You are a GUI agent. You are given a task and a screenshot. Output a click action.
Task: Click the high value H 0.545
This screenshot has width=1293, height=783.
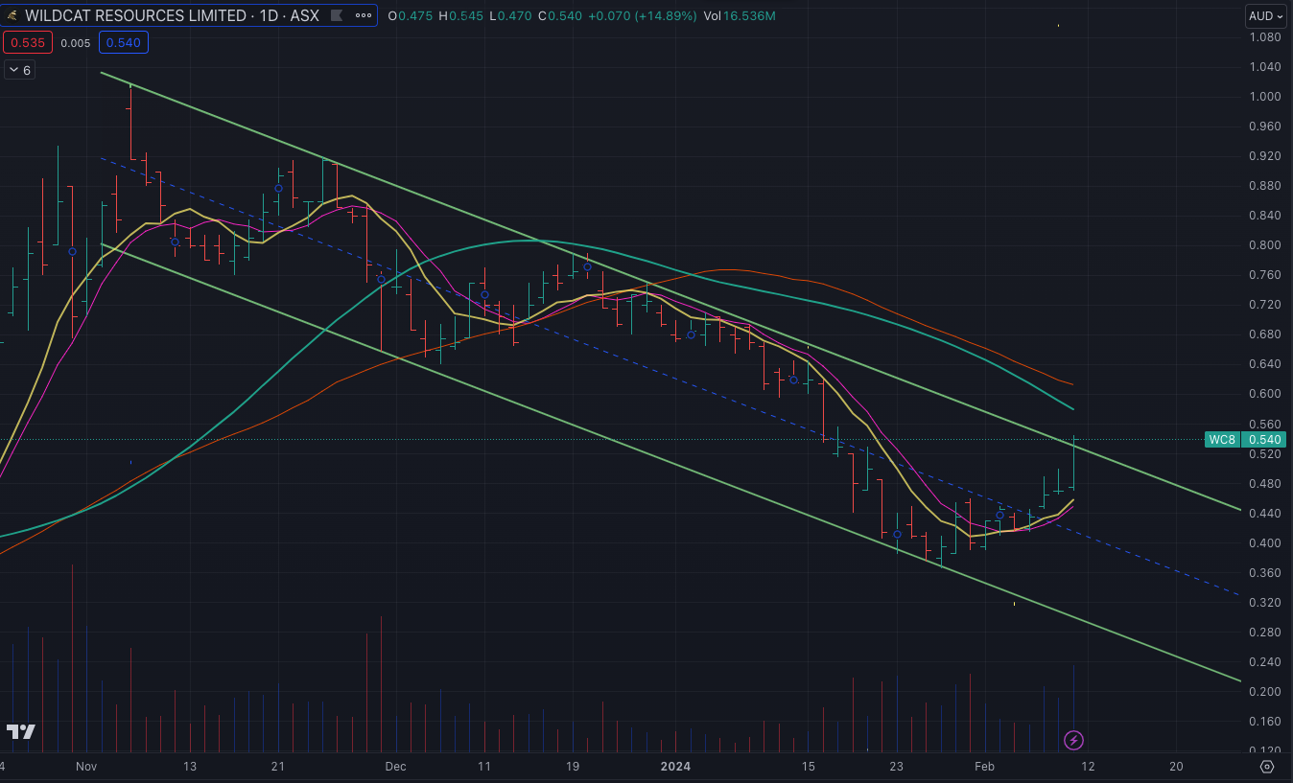point(461,16)
